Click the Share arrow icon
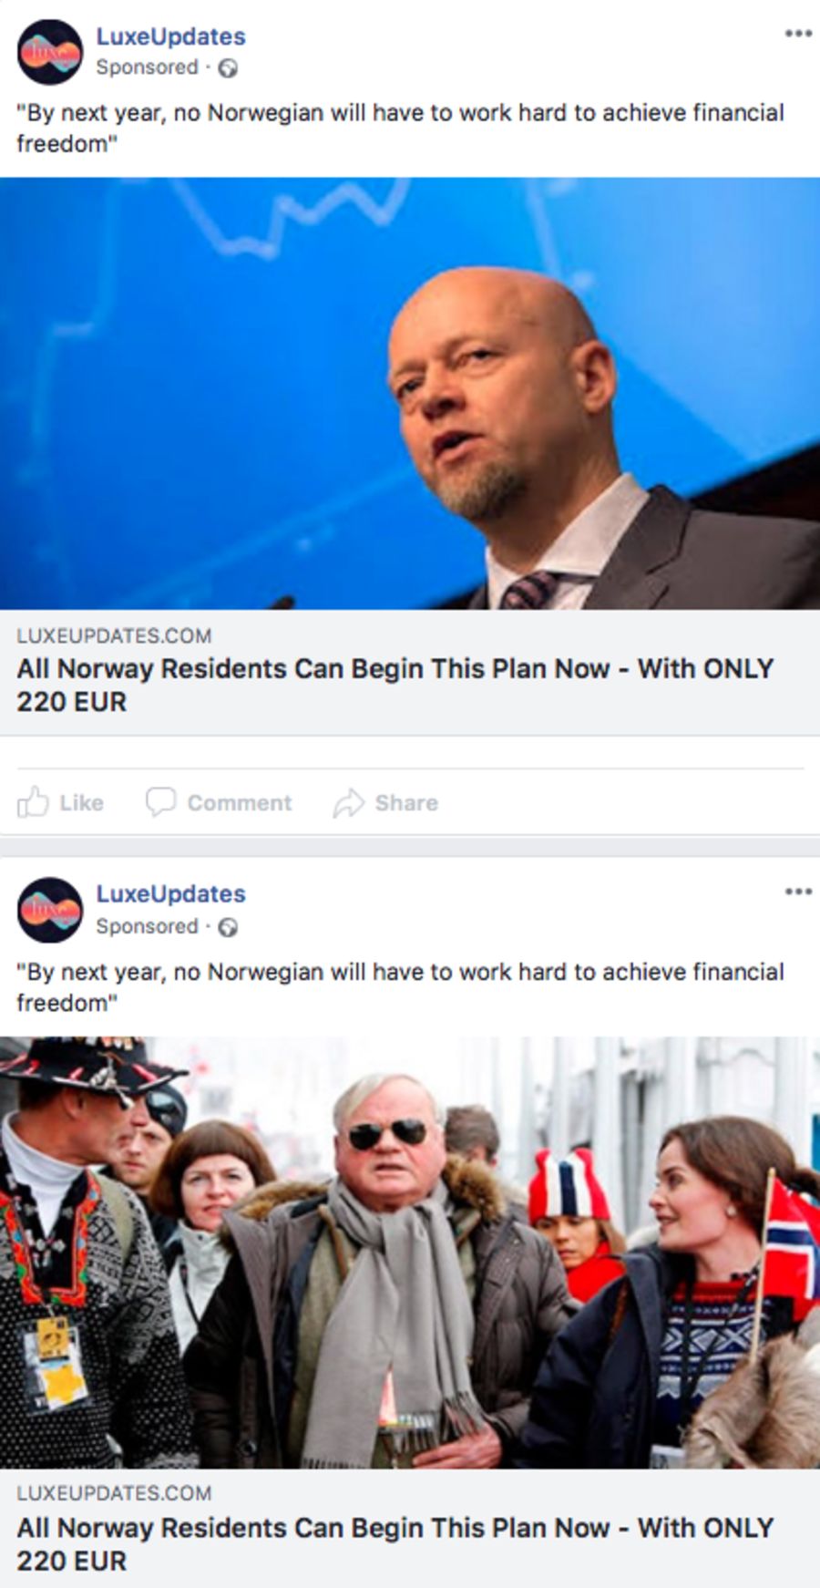The image size is (820, 1588). point(348,802)
